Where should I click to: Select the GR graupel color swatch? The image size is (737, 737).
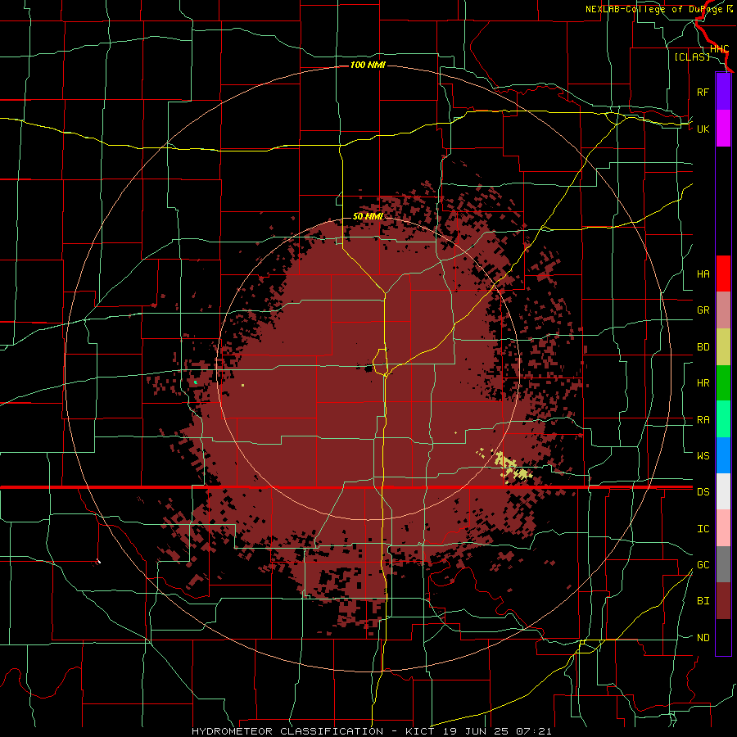pyautogui.click(x=723, y=310)
